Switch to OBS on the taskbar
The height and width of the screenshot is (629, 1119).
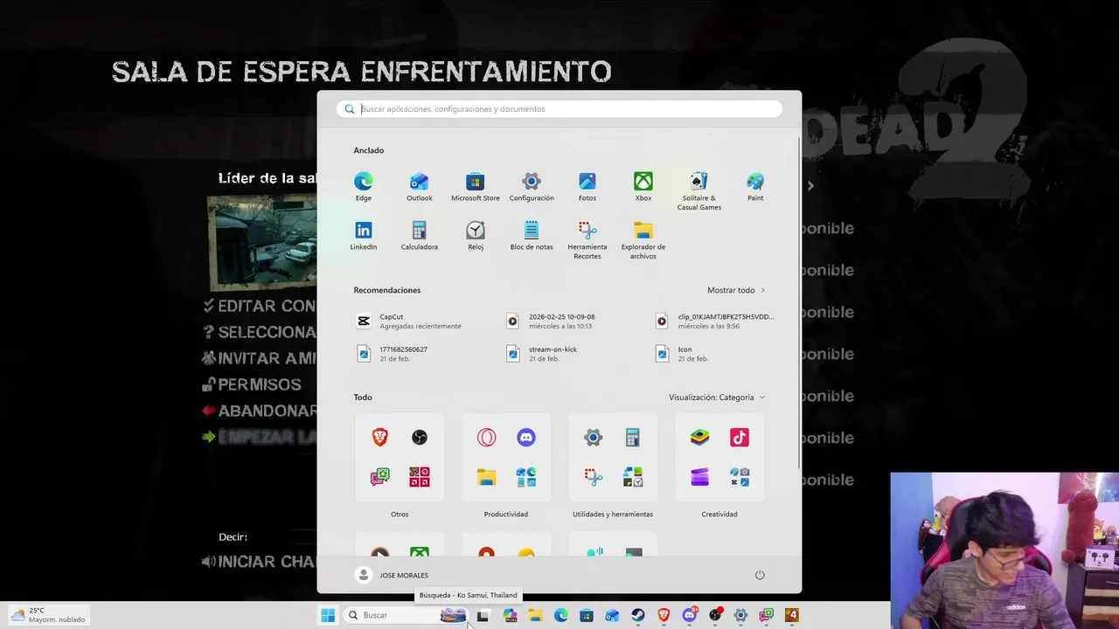coord(715,615)
